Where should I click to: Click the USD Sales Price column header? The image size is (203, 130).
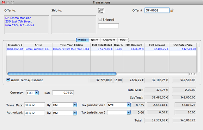click(183, 45)
